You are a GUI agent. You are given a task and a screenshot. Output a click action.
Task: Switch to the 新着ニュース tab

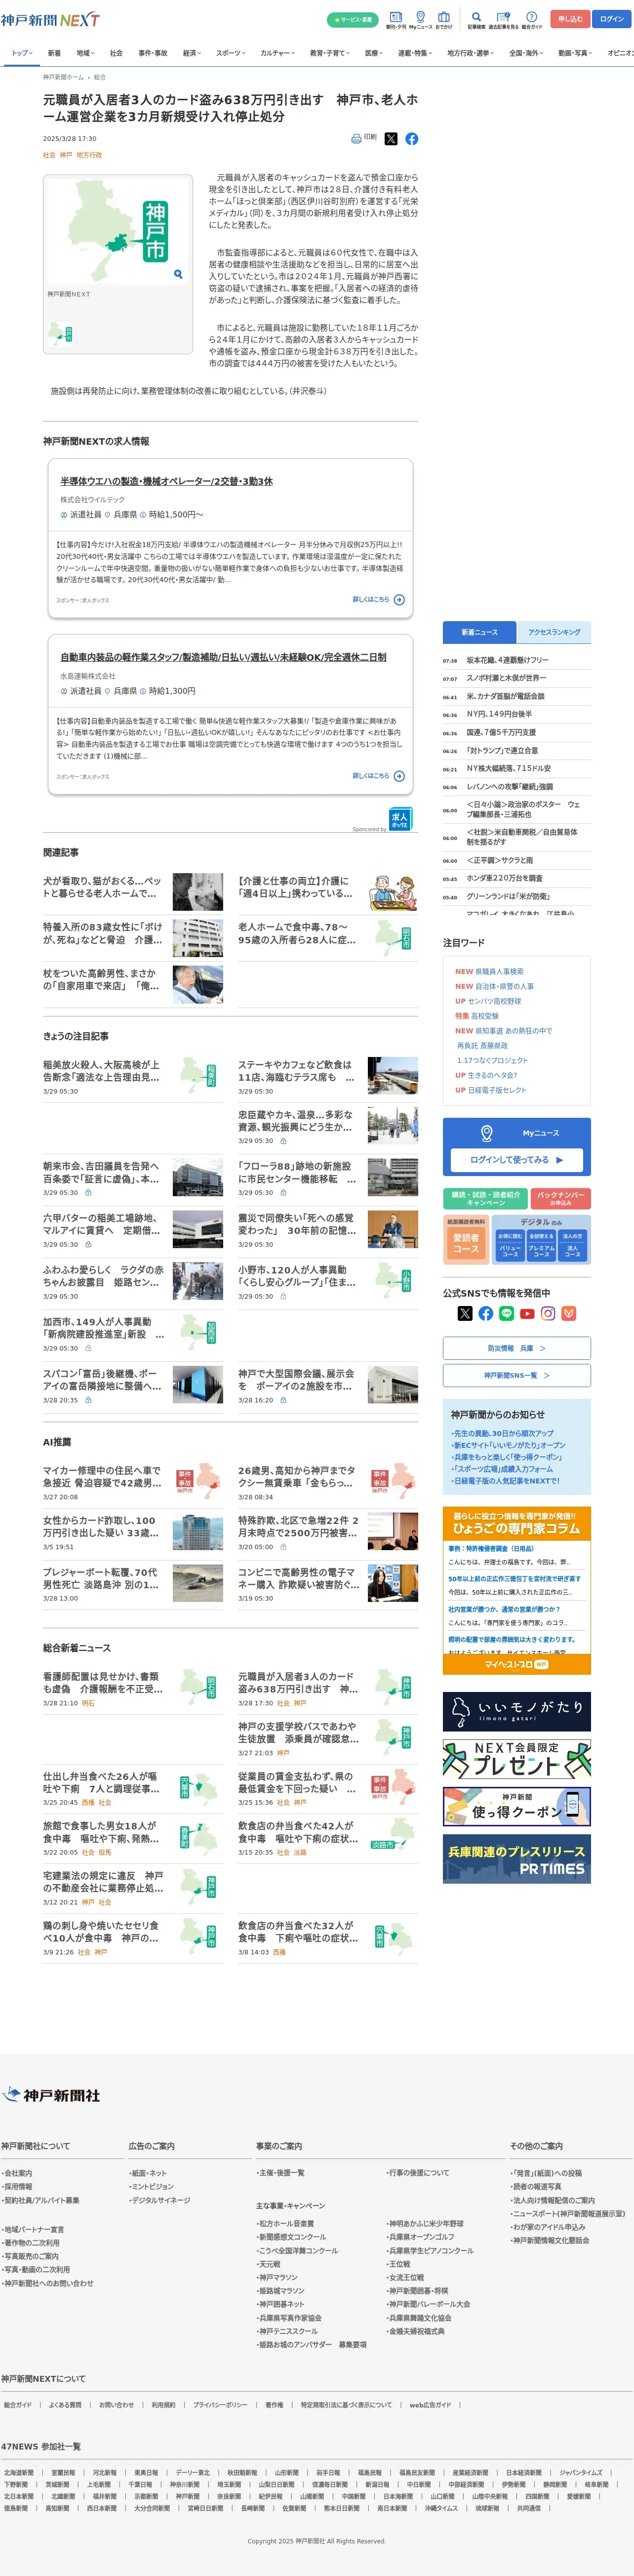[x=479, y=632]
